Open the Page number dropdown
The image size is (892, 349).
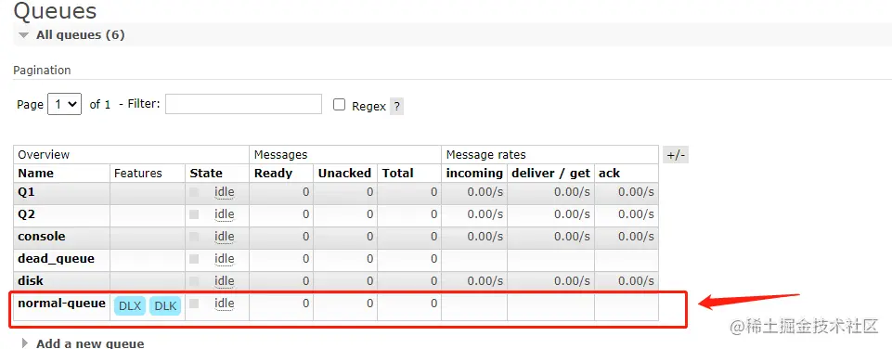point(64,104)
